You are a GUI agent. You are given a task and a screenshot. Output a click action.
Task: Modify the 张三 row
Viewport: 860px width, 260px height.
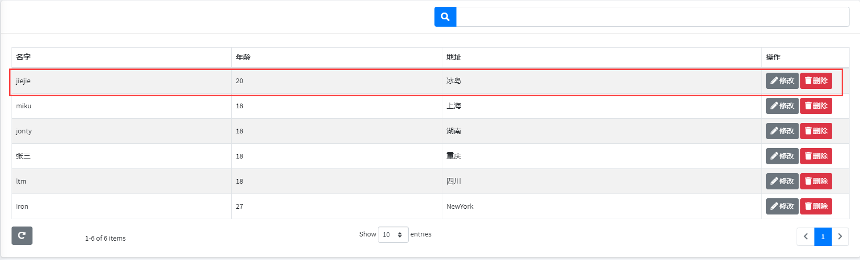(x=782, y=156)
